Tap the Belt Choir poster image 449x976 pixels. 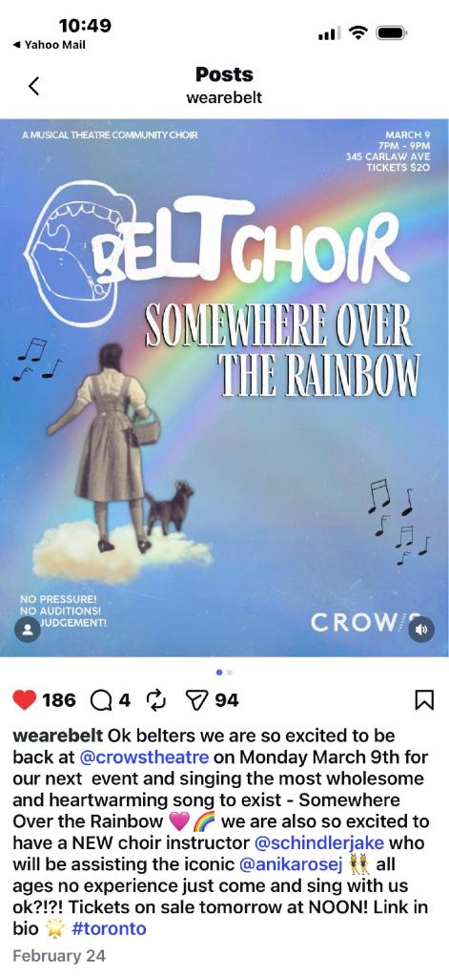click(x=225, y=387)
